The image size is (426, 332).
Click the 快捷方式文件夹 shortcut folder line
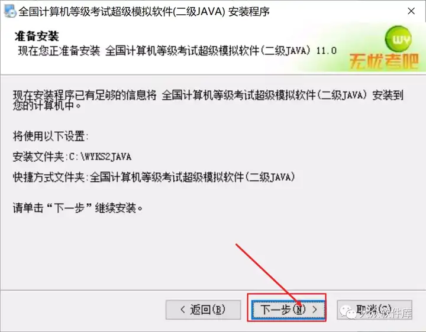click(154, 177)
